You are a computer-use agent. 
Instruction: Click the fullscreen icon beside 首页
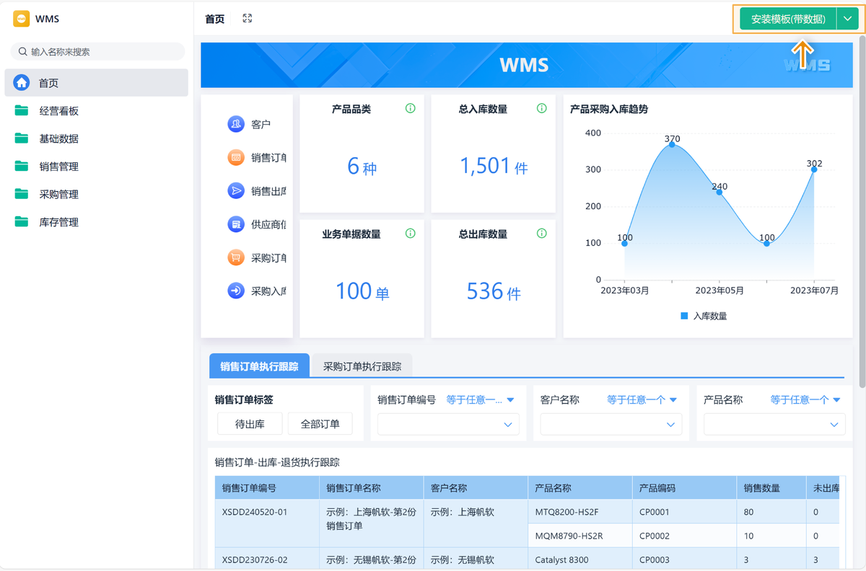pos(247,18)
